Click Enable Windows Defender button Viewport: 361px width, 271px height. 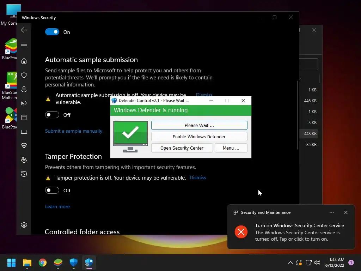(199, 137)
